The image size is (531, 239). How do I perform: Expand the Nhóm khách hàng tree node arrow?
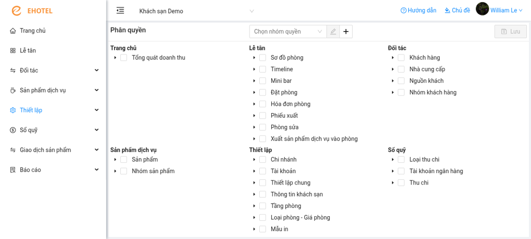393,92
